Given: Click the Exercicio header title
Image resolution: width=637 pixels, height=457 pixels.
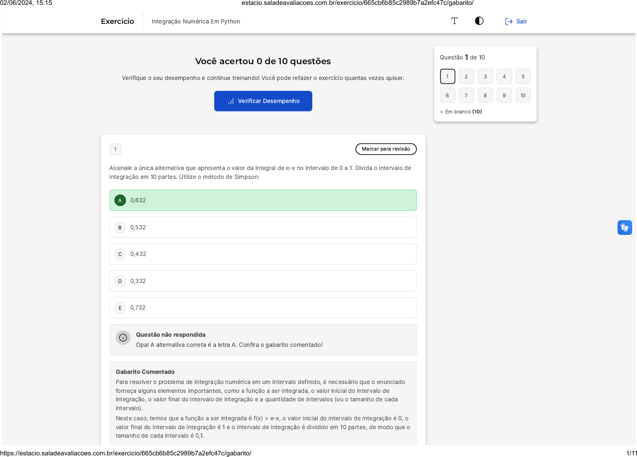Looking at the screenshot, I should [117, 21].
